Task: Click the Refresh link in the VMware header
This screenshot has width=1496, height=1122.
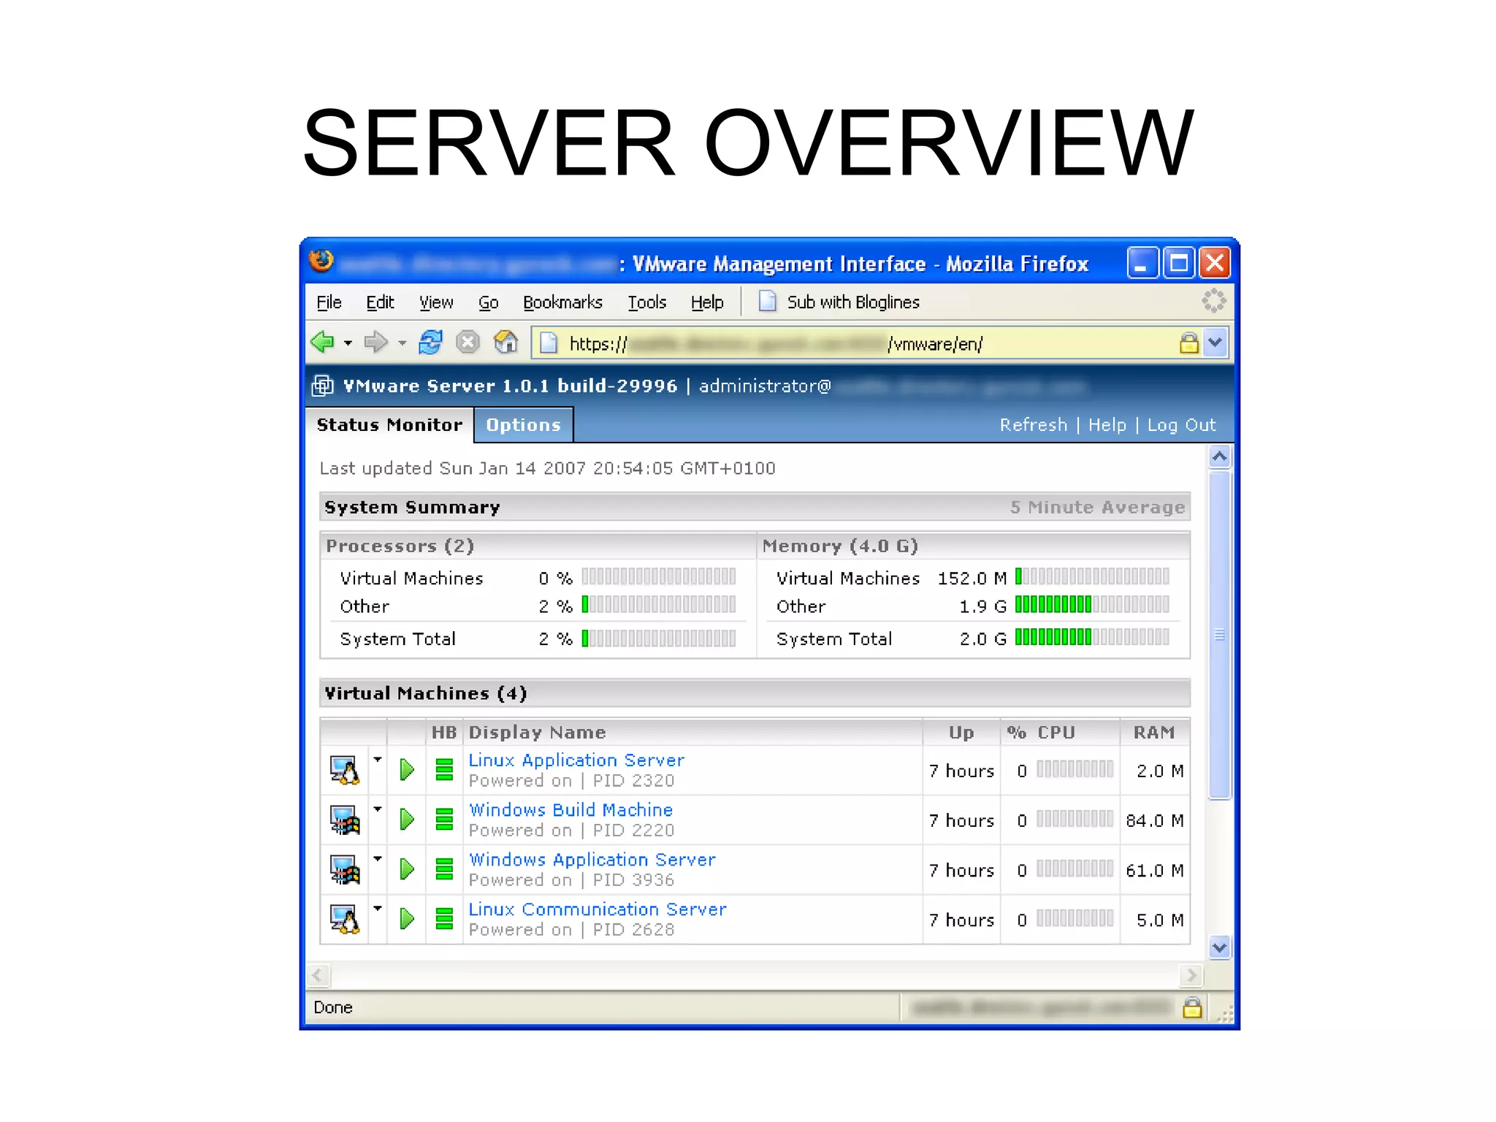Action: point(1034,425)
